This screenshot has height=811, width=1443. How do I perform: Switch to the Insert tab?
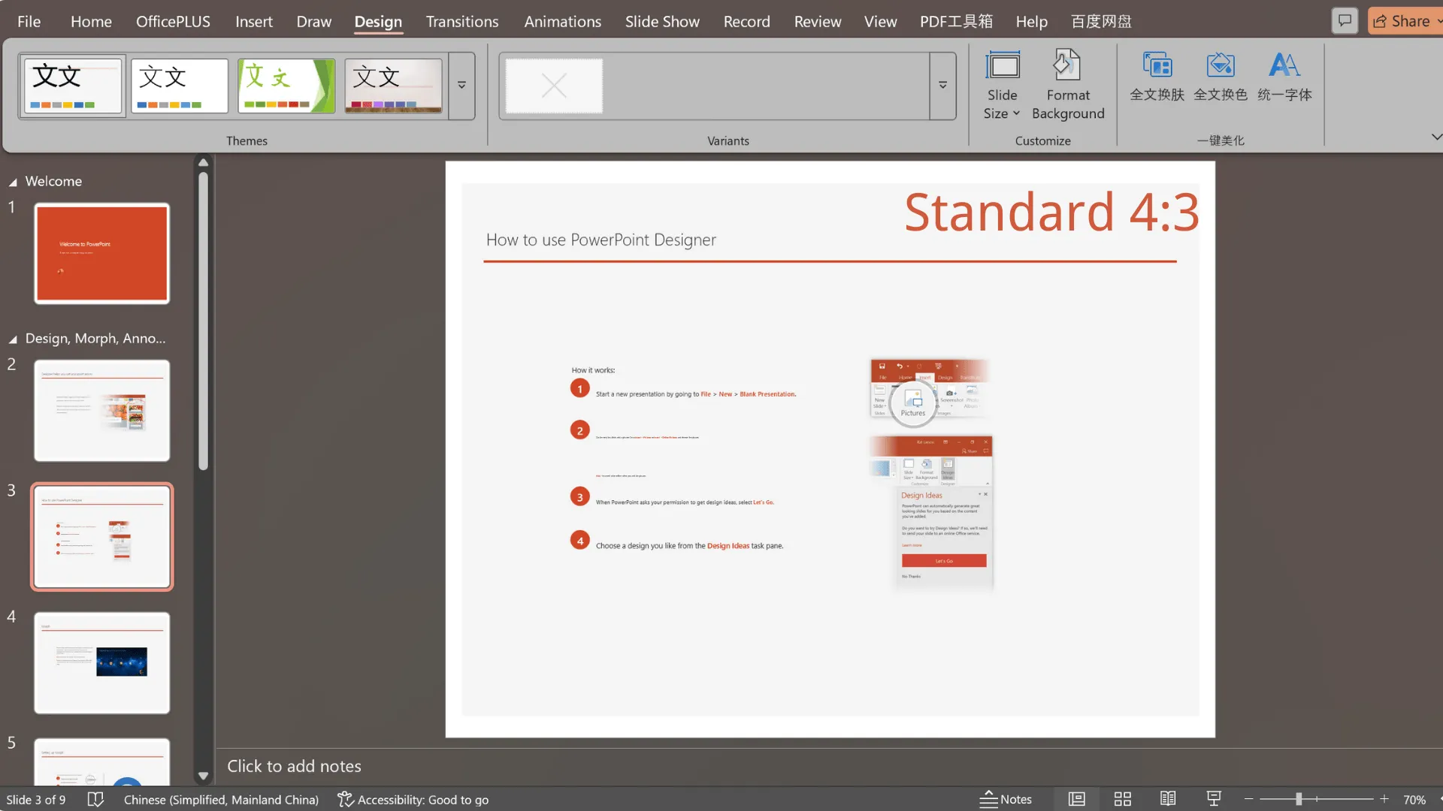coord(253,21)
